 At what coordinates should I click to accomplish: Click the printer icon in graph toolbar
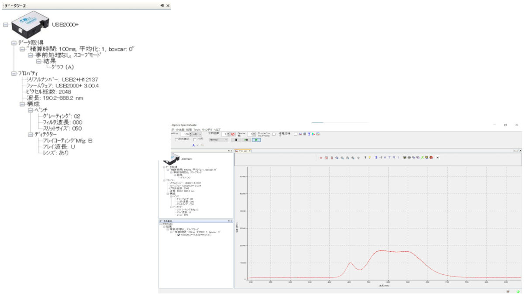pyautogui.click(x=409, y=157)
